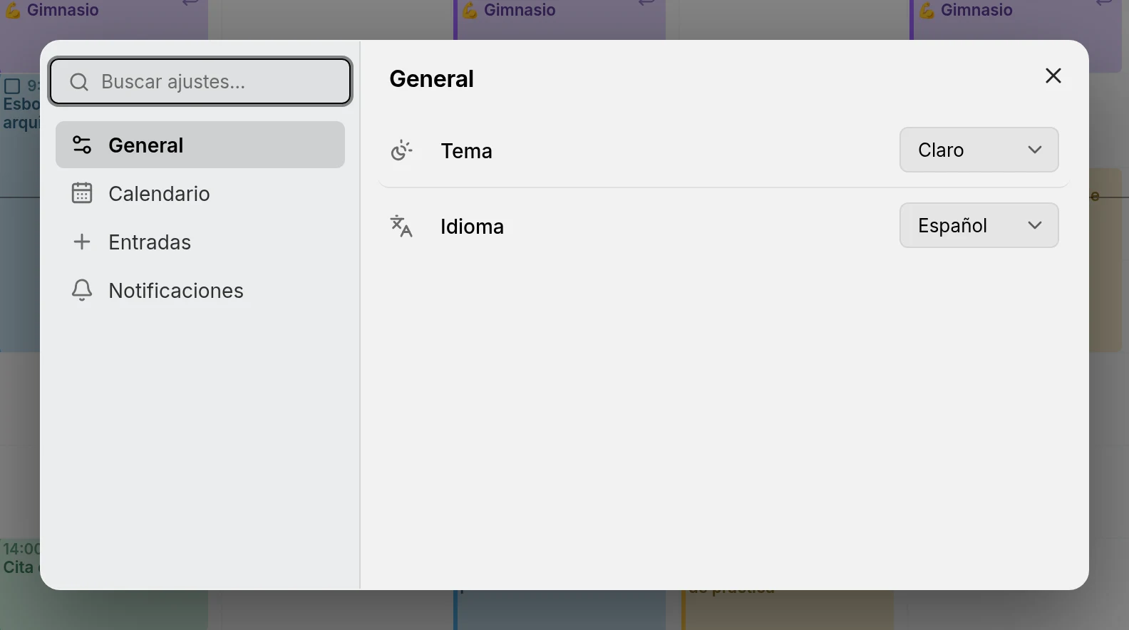Open the Calendario settings section
Screen dimensions: 1129x630
[200, 193]
